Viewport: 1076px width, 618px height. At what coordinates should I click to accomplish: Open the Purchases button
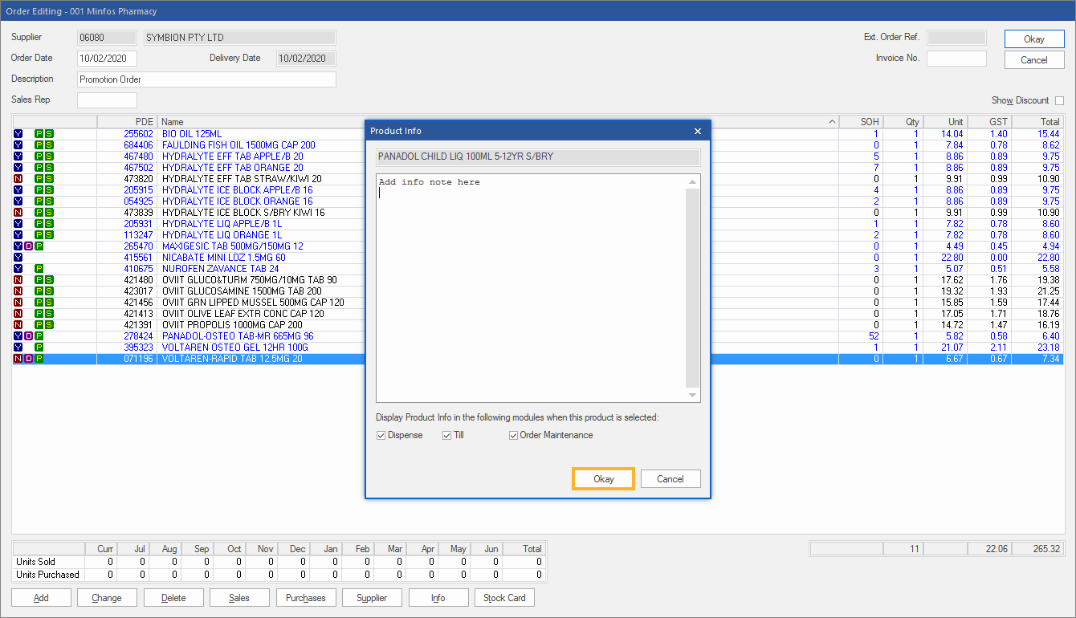(306, 598)
